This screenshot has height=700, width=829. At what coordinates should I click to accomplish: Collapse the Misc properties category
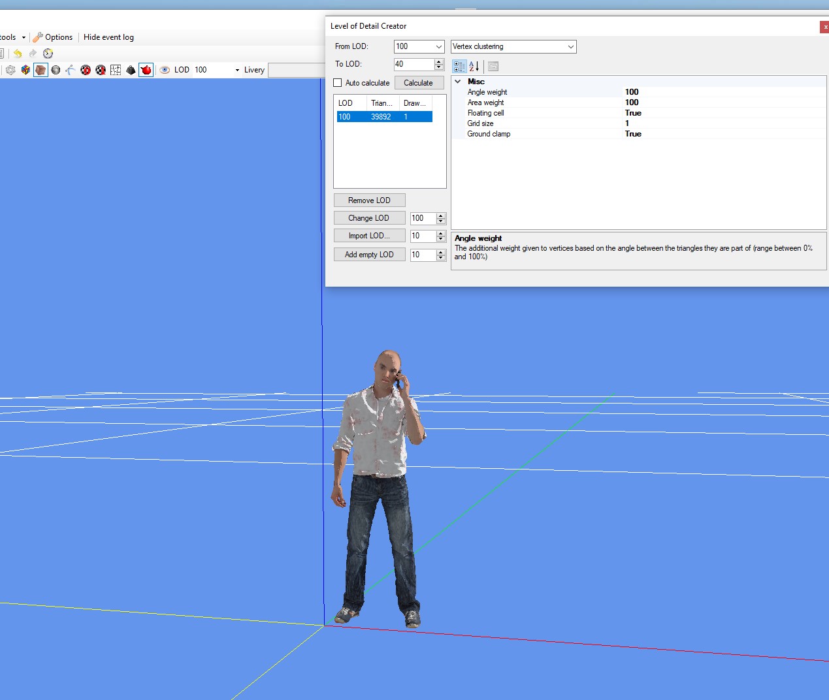coord(458,81)
